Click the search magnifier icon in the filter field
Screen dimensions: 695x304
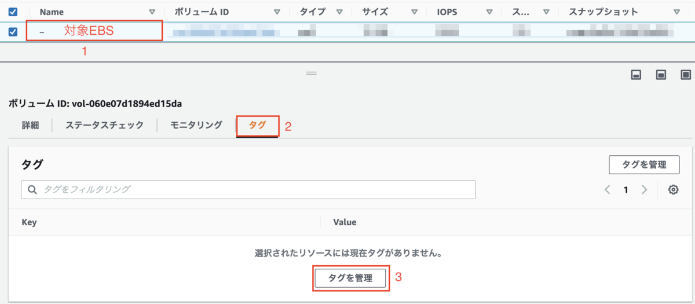32,189
